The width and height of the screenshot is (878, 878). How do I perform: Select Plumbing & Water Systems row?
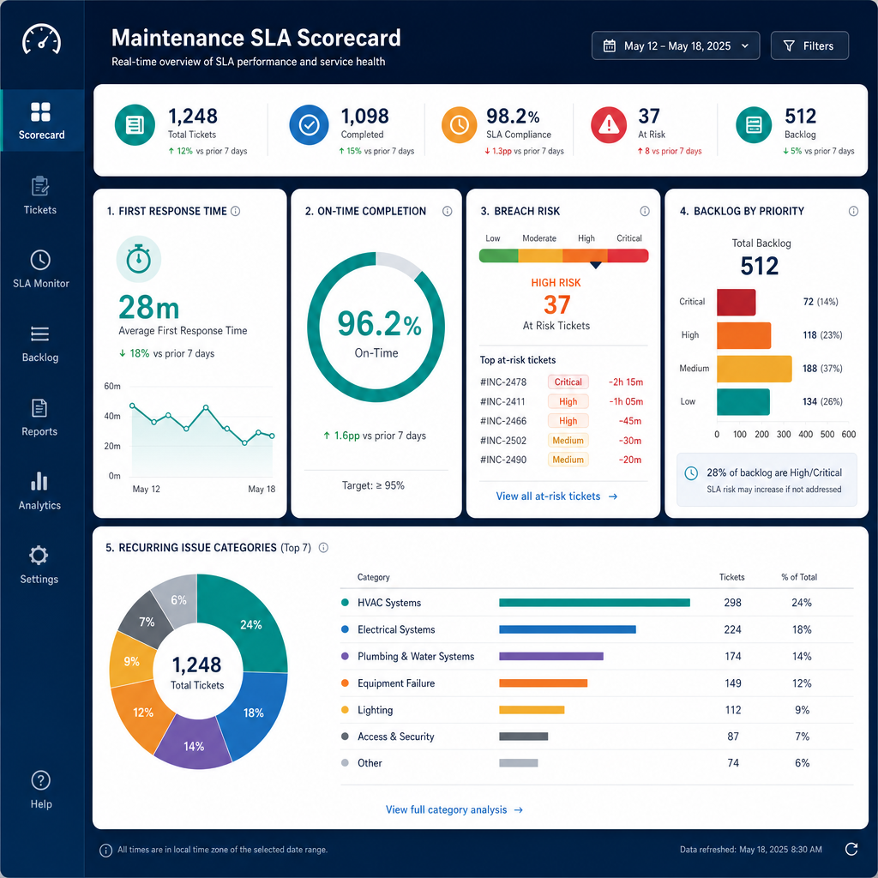tap(597, 656)
